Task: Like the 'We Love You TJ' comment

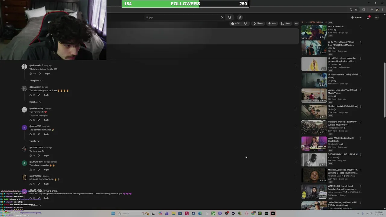Action: (x=30, y=156)
